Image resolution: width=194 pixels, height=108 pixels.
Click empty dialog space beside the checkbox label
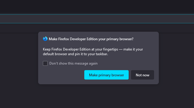(126, 63)
